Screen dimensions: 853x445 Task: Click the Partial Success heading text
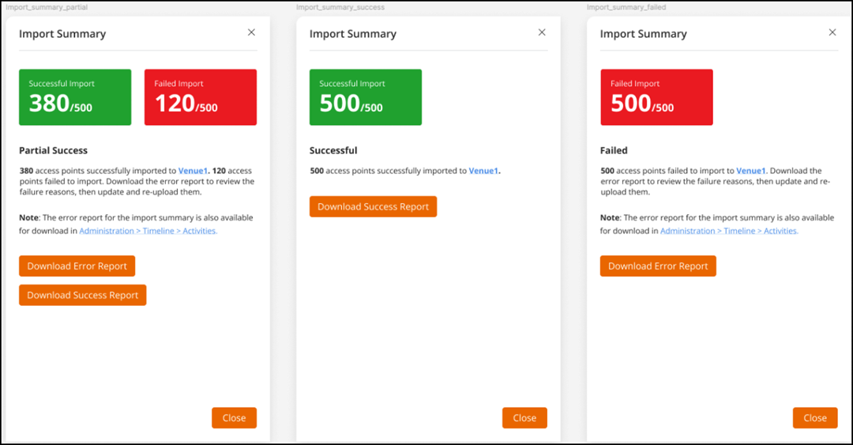pyautogui.click(x=54, y=150)
